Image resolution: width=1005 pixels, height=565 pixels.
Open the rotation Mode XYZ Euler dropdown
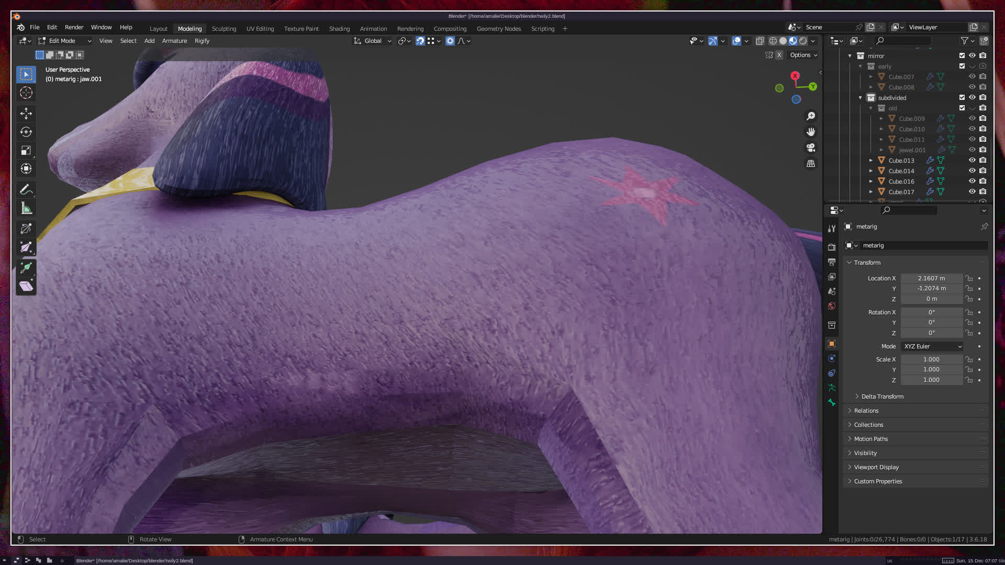[x=932, y=346]
